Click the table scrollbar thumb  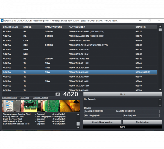point(160,30)
